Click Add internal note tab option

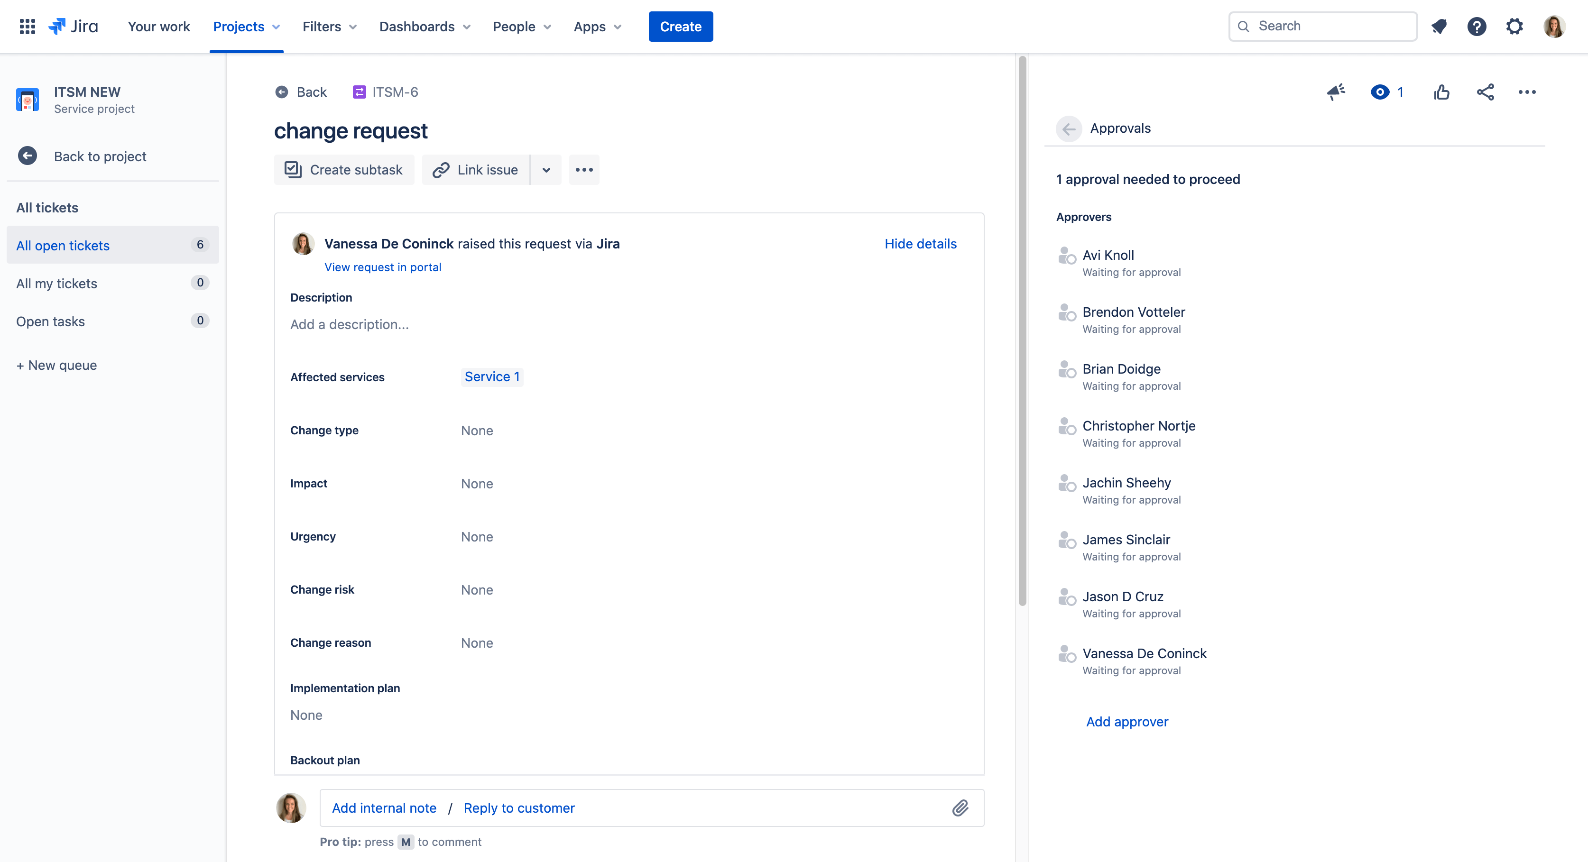tap(383, 808)
